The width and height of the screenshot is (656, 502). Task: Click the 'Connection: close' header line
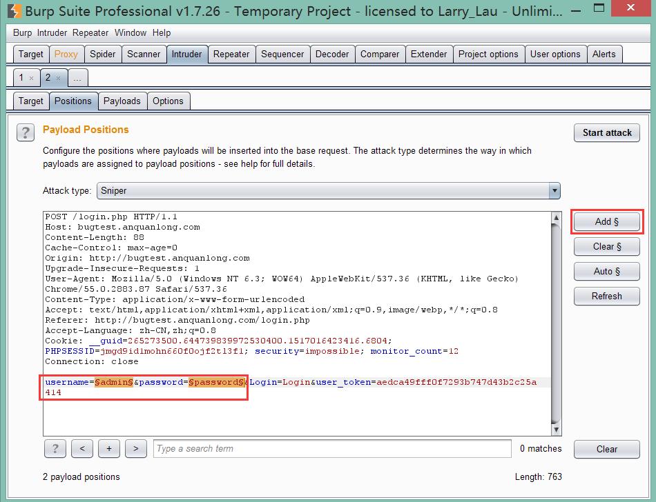[x=92, y=361]
